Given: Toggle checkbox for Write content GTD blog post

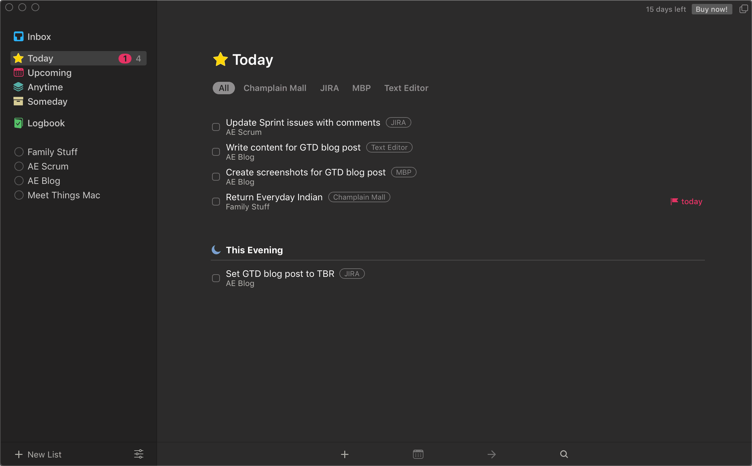Looking at the screenshot, I should pos(216,152).
